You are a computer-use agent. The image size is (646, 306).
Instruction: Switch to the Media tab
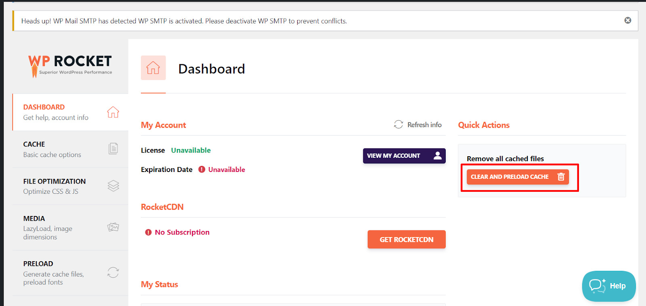(48, 227)
